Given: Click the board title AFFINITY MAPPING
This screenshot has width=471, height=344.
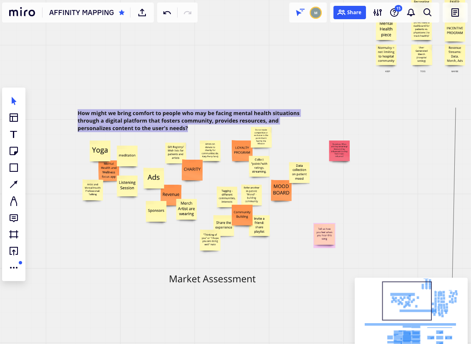Looking at the screenshot, I should (81, 13).
